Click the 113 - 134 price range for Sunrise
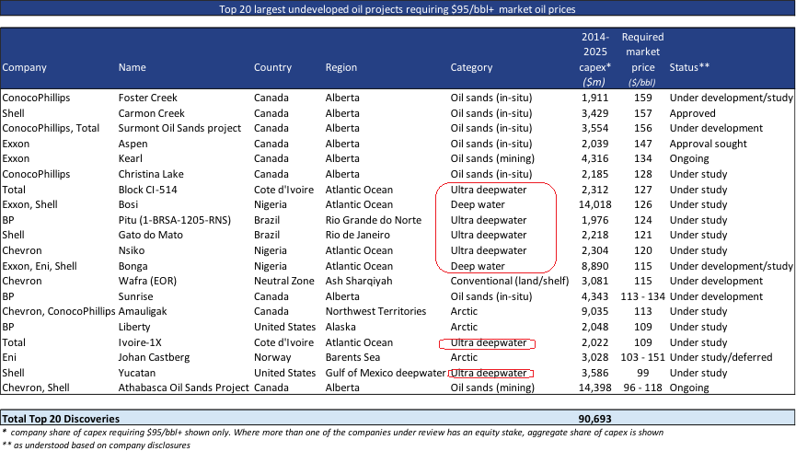This screenshot has height=451, width=796. [x=642, y=296]
